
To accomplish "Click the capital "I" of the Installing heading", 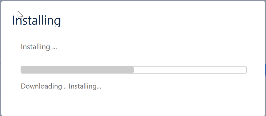I will tap(13, 20).
